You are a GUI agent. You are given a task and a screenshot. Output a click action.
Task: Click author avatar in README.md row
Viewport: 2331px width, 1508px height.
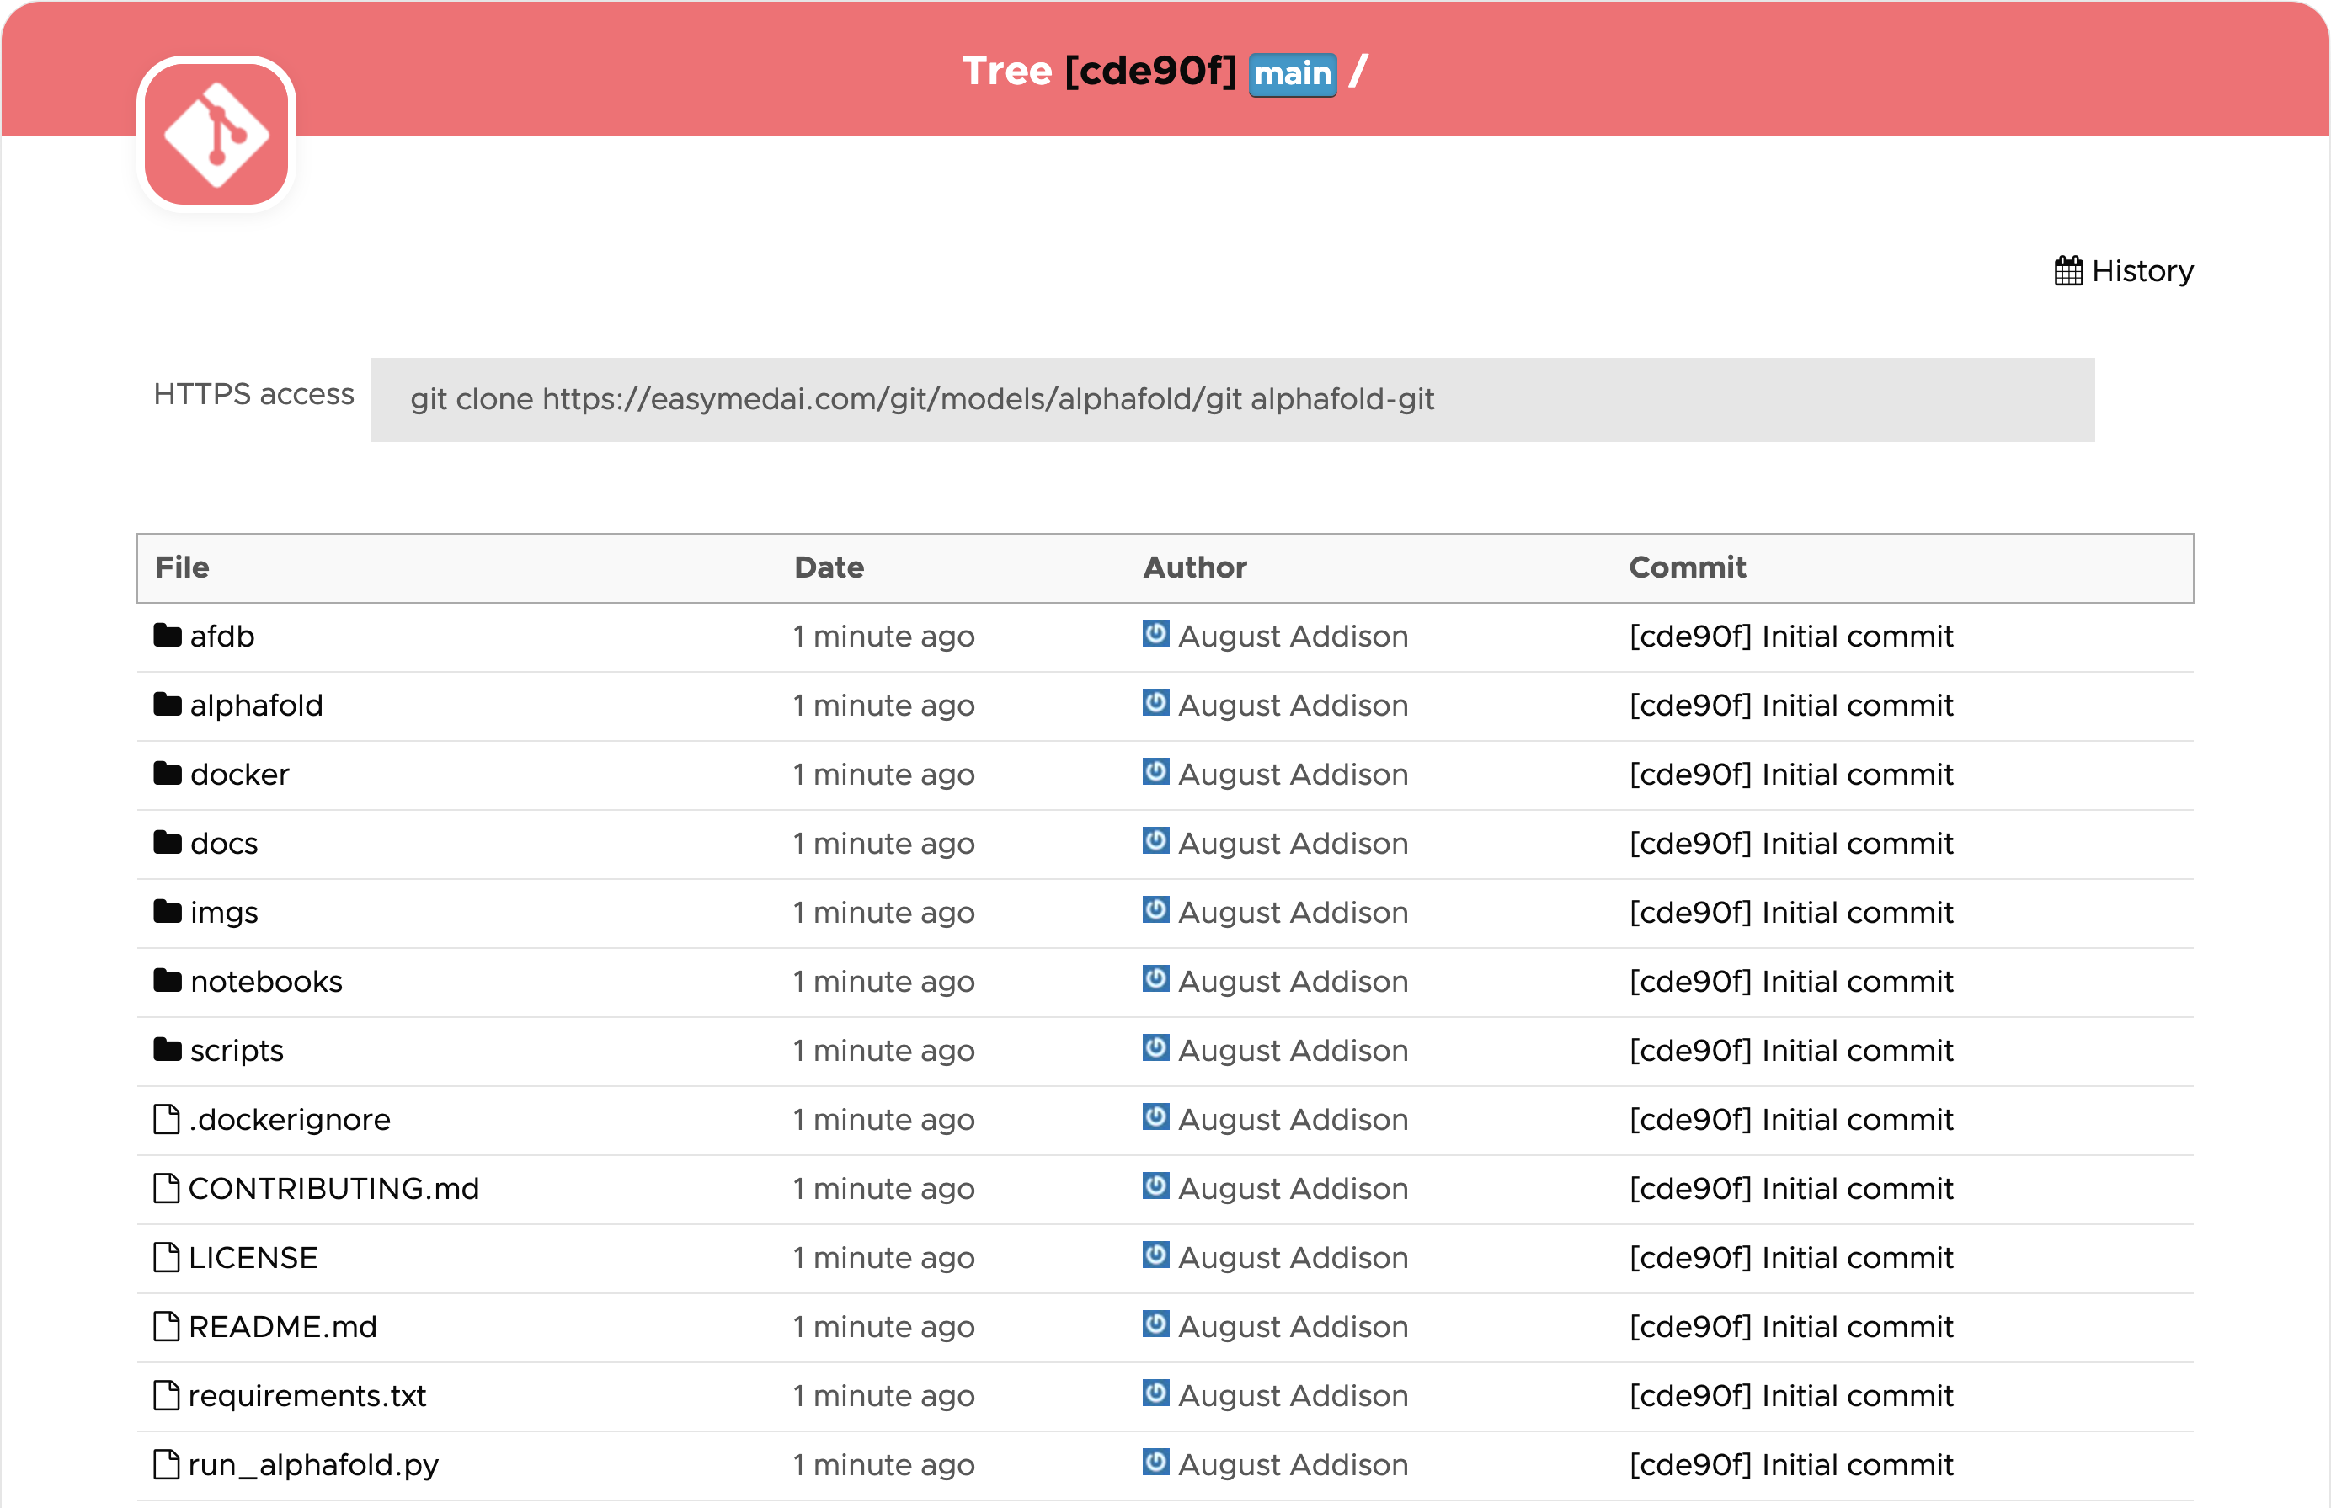click(x=1155, y=1324)
